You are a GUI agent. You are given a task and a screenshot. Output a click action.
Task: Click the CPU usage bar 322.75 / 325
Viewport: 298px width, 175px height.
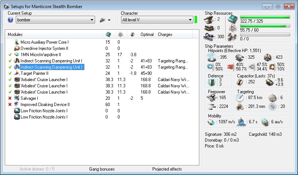point(265,17)
